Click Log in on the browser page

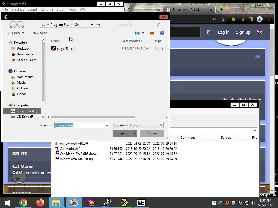pyautogui.click(x=224, y=32)
